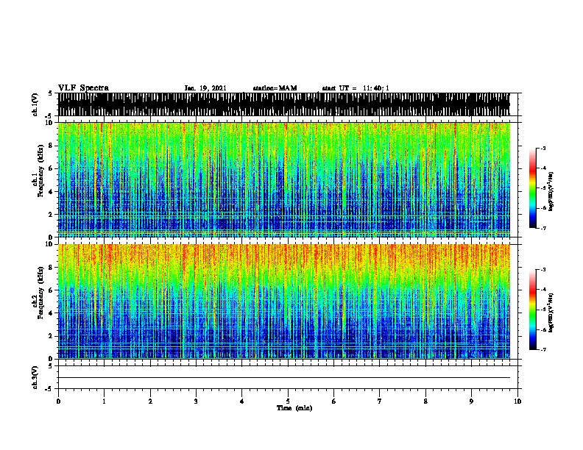Click the "ch.1(V)" waveform axis label

pyautogui.click(x=35, y=104)
